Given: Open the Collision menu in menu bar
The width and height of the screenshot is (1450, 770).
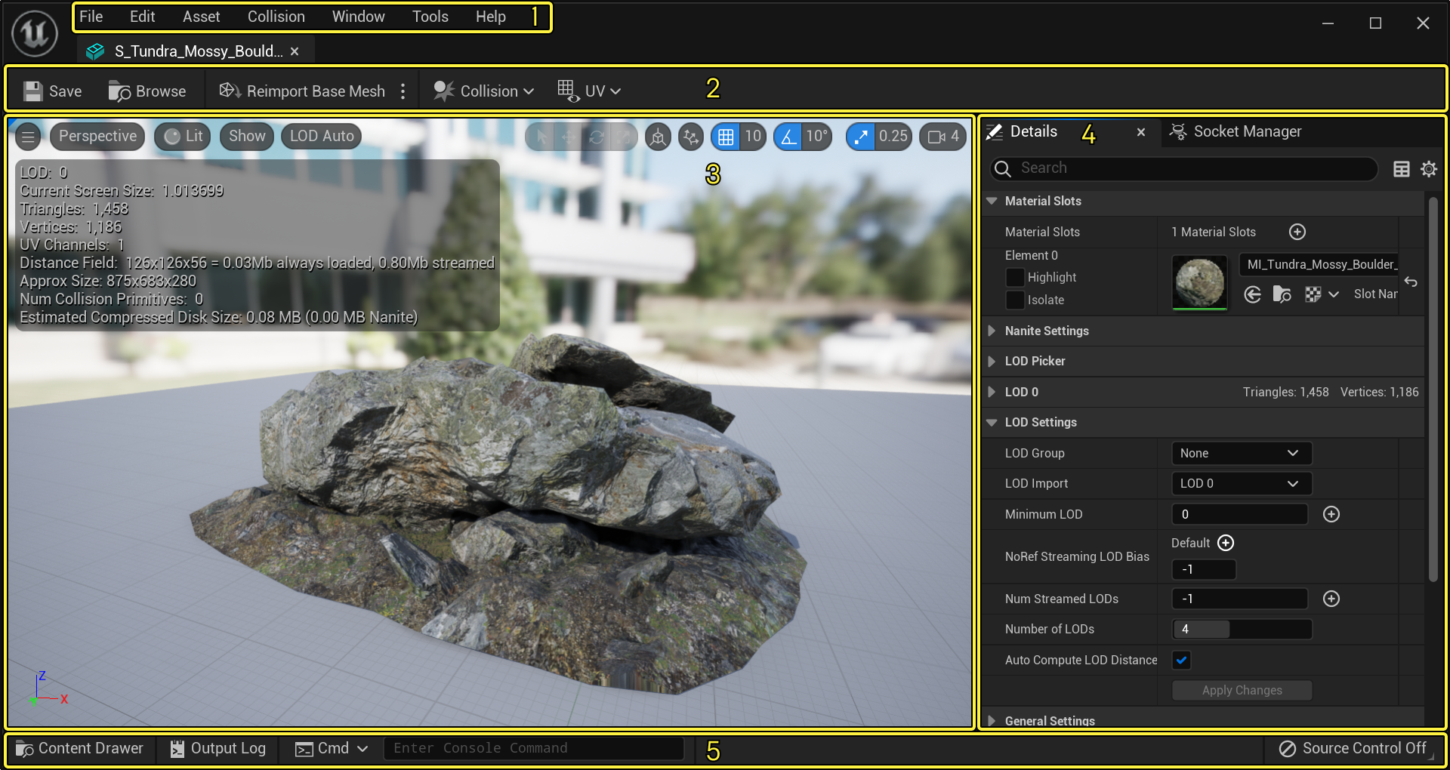Looking at the screenshot, I should click(276, 17).
